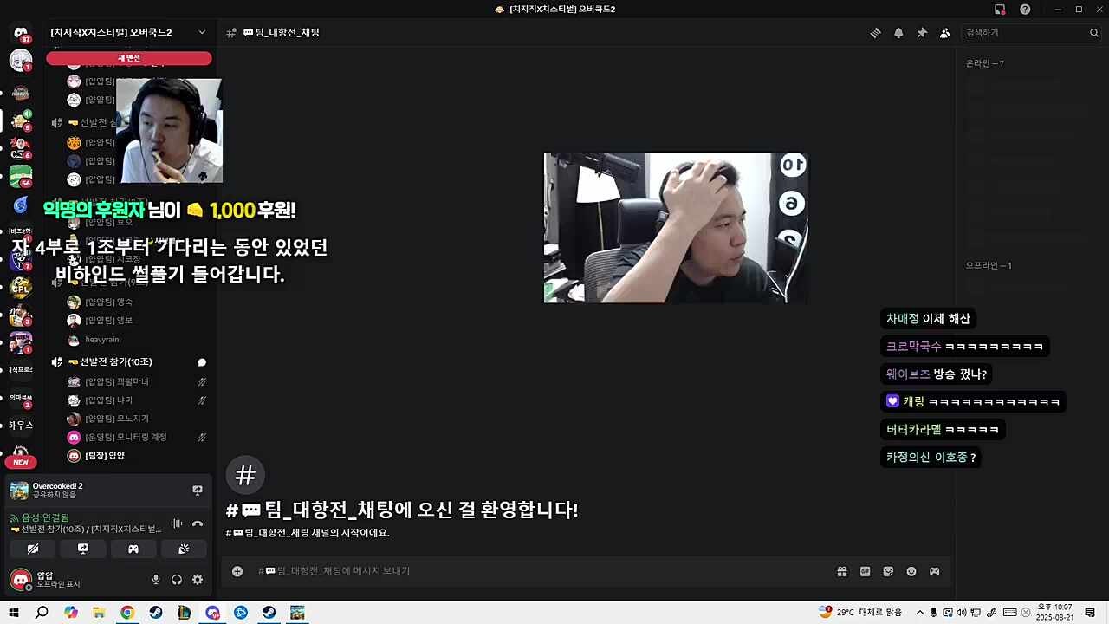Open notification settings bell icon
This screenshot has width=1109, height=624.
click(898, 33)
